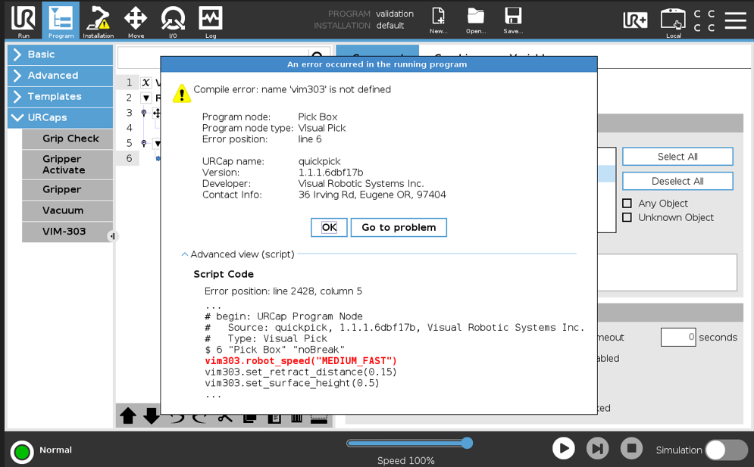Select the move icon on row 3
The image size is (754, 467).
156,114
